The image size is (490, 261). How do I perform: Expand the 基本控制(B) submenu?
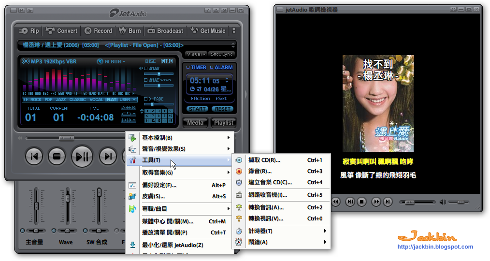[181, 138]
